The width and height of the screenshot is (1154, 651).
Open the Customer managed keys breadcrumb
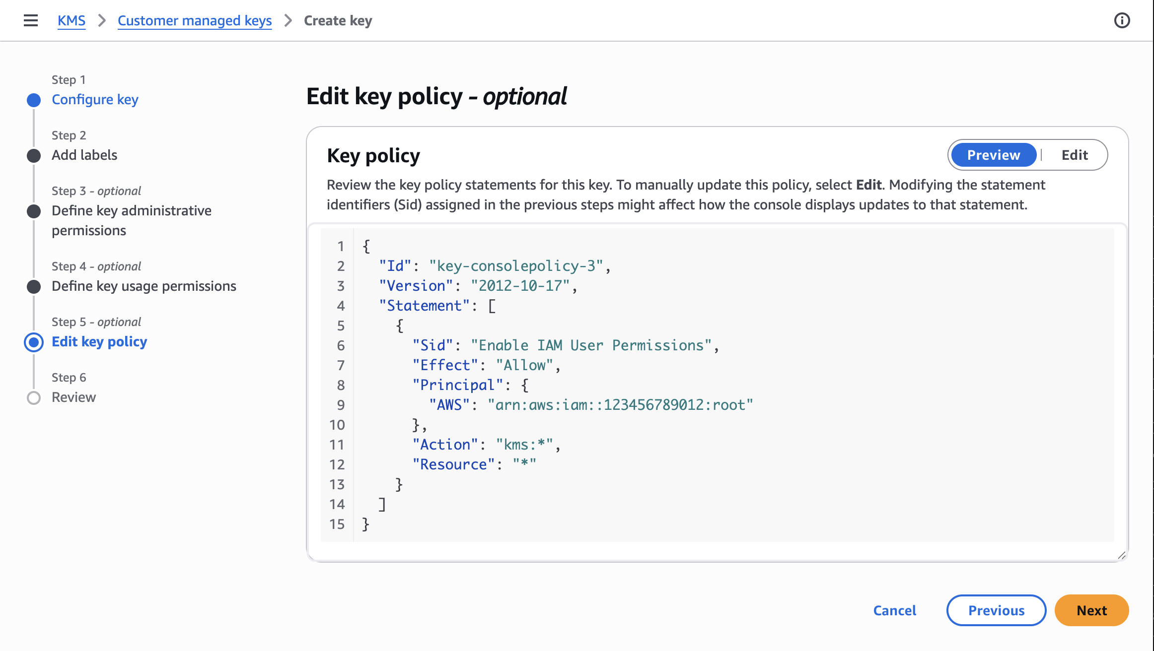pos(195,20)
